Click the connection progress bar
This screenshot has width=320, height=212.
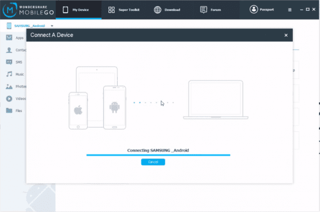point(159,155)
